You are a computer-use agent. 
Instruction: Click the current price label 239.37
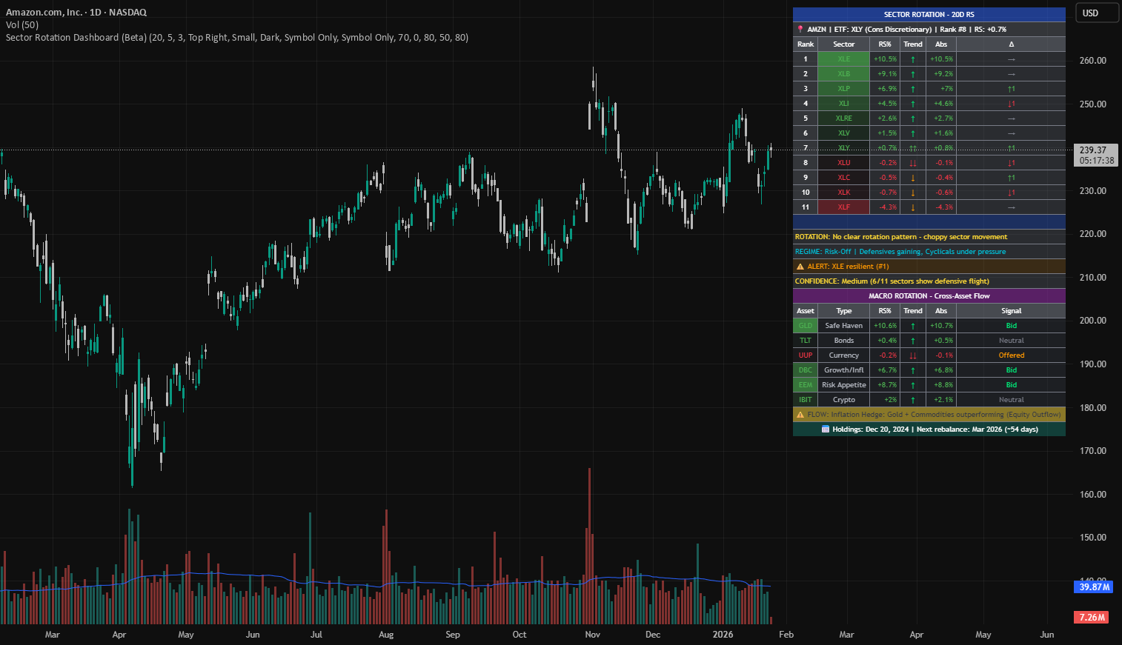(x=1094, y=150)
